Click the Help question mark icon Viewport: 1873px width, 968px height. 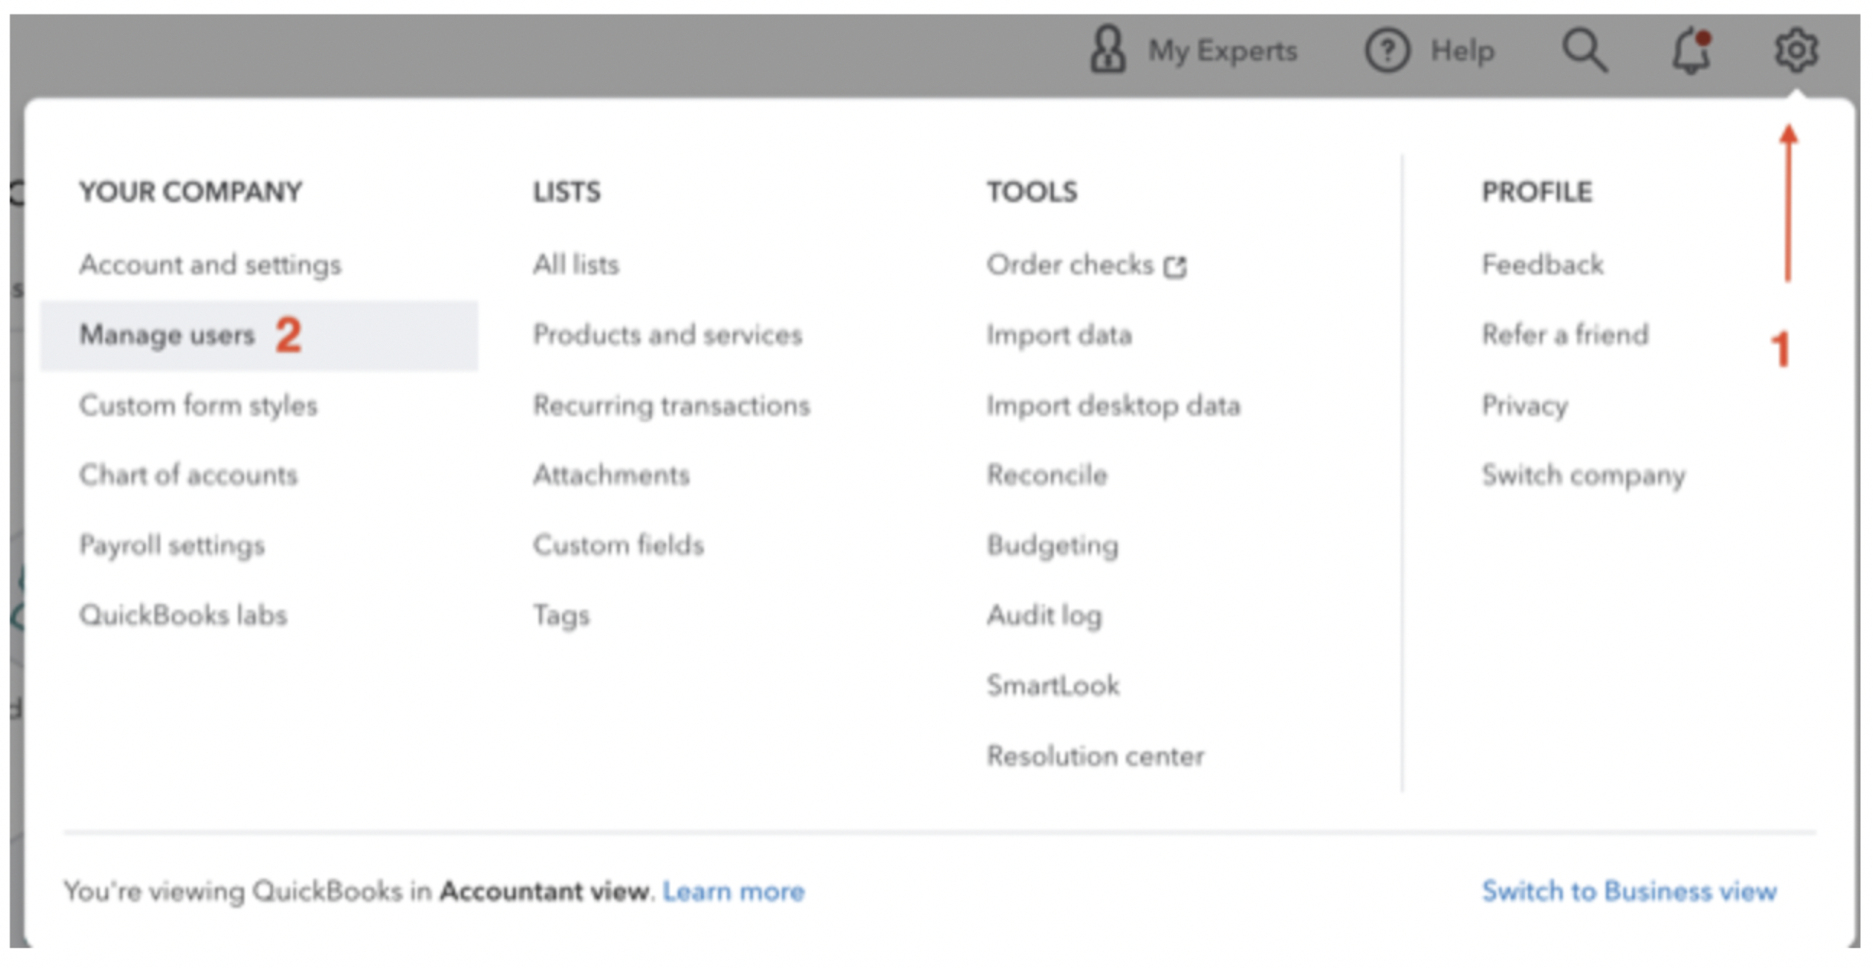(1387, 51)
